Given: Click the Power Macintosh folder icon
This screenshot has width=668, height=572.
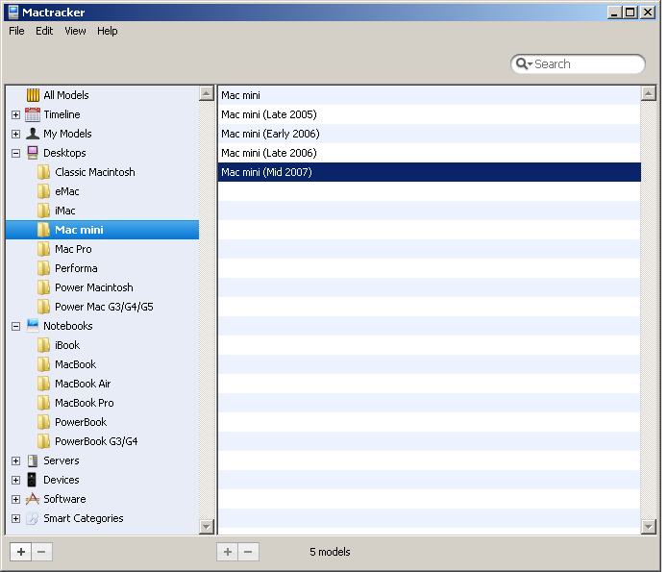Looking at the screenshot, I should click(43, 287).
